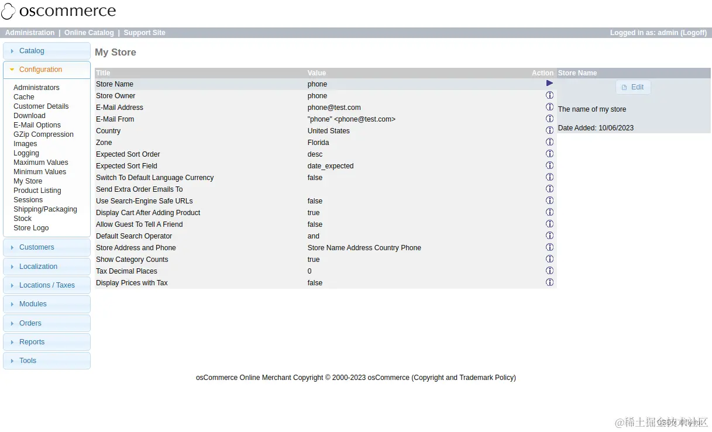712x432 pixels.
Task: Click info icon for Store Address and Phone
Action: (549, 247)
